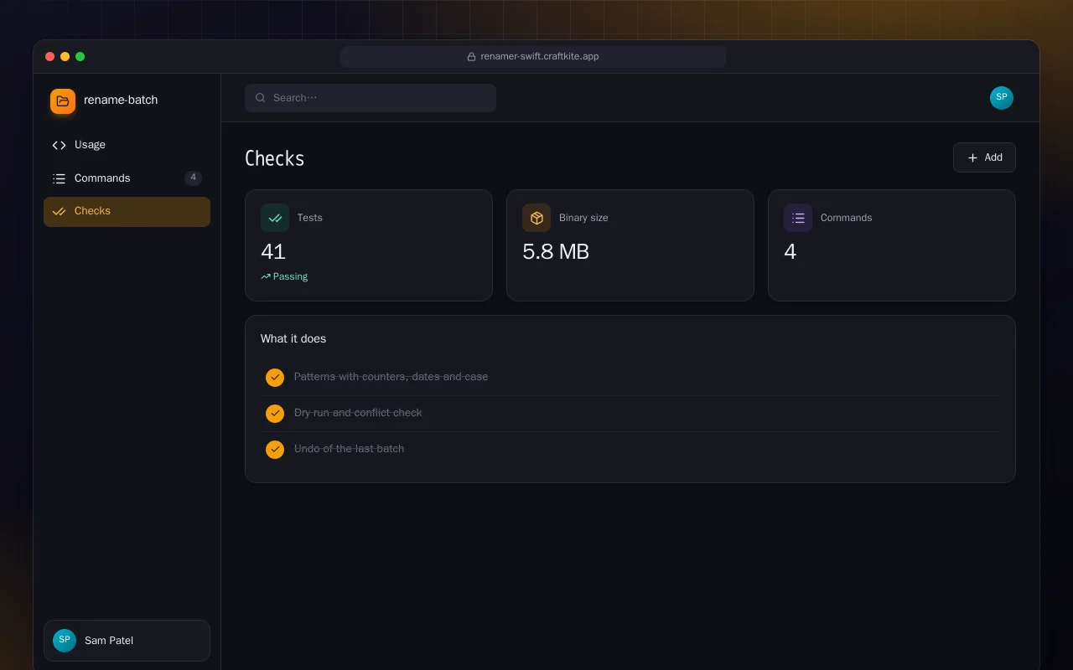The width and height of the screenshot is (1073, 670).
Task: Click the Checks double-checkmark sidebar icon
Action: (59, 211)
